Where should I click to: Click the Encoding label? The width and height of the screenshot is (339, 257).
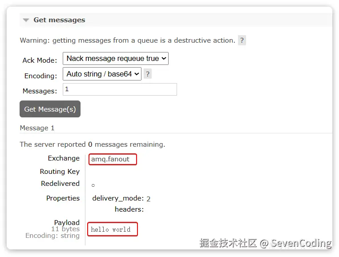[40, 76]
